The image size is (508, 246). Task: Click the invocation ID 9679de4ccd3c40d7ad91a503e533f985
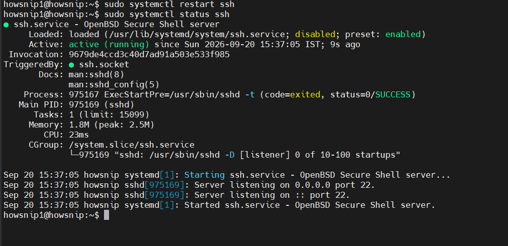coord(149,55)
